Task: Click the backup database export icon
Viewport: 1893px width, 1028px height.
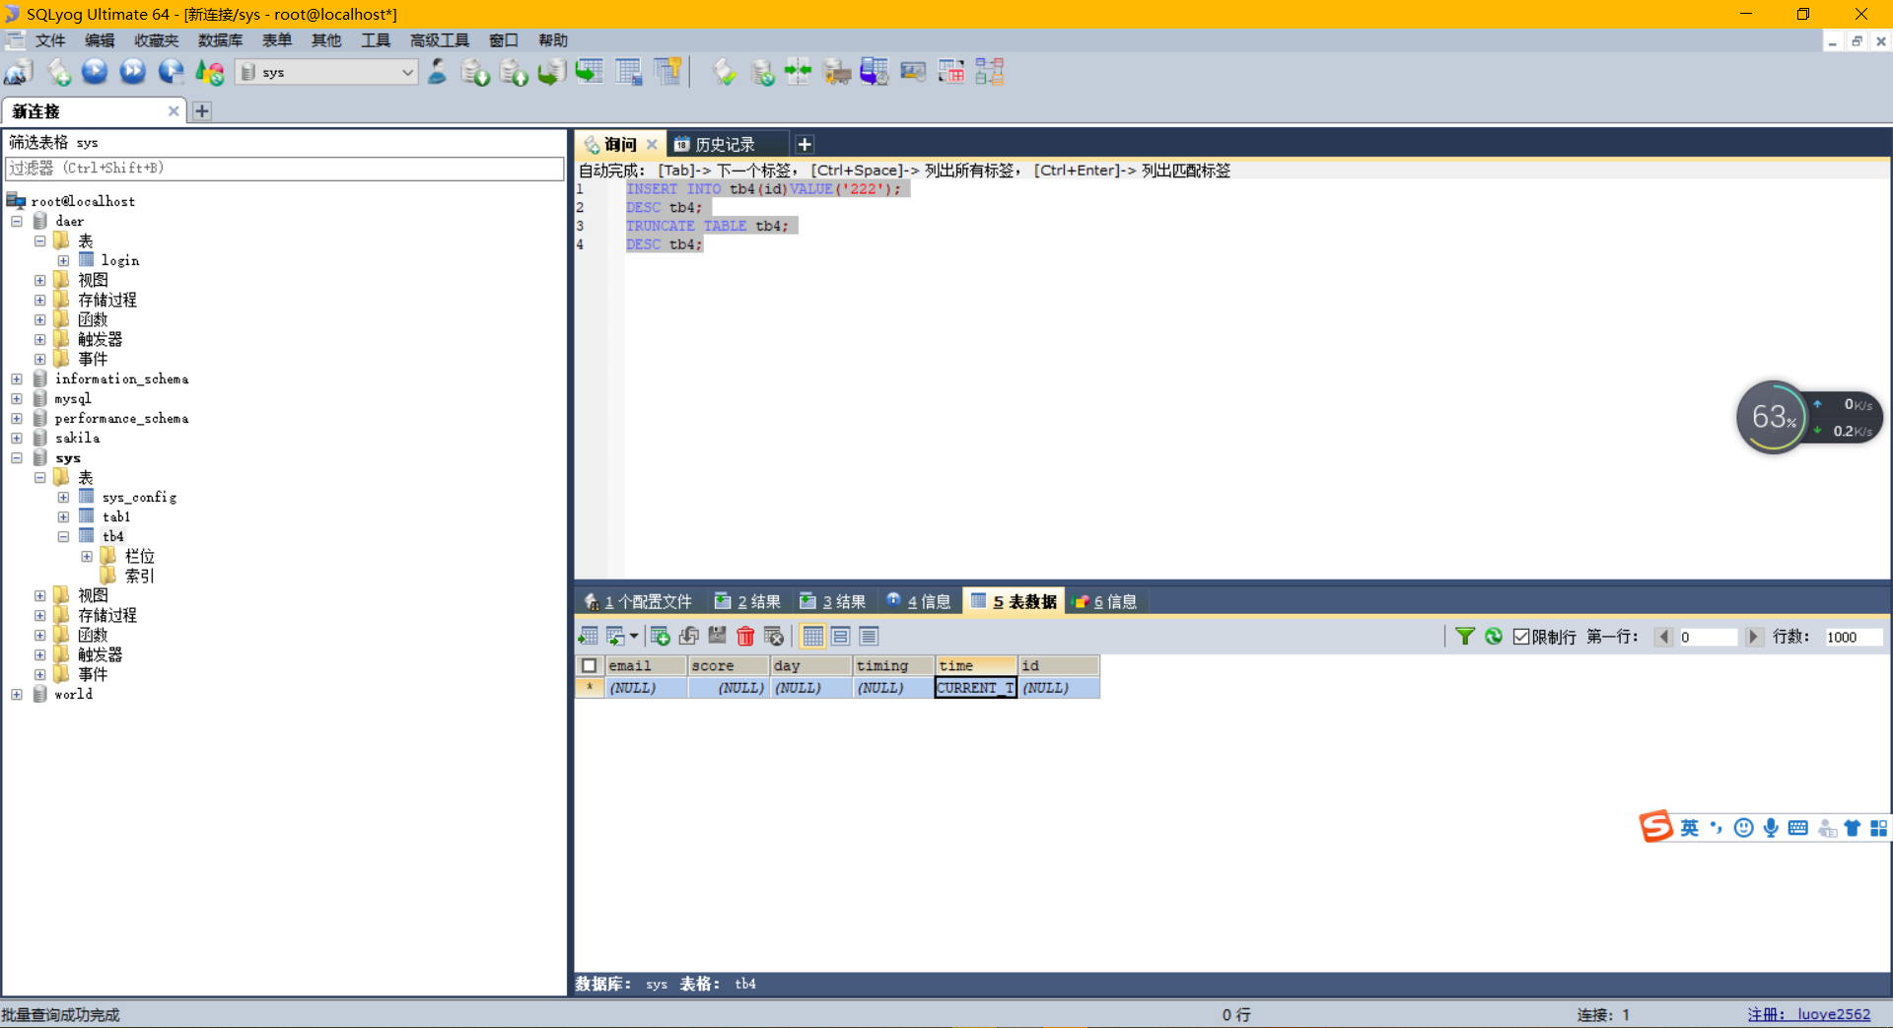Action: coord(514,72)
